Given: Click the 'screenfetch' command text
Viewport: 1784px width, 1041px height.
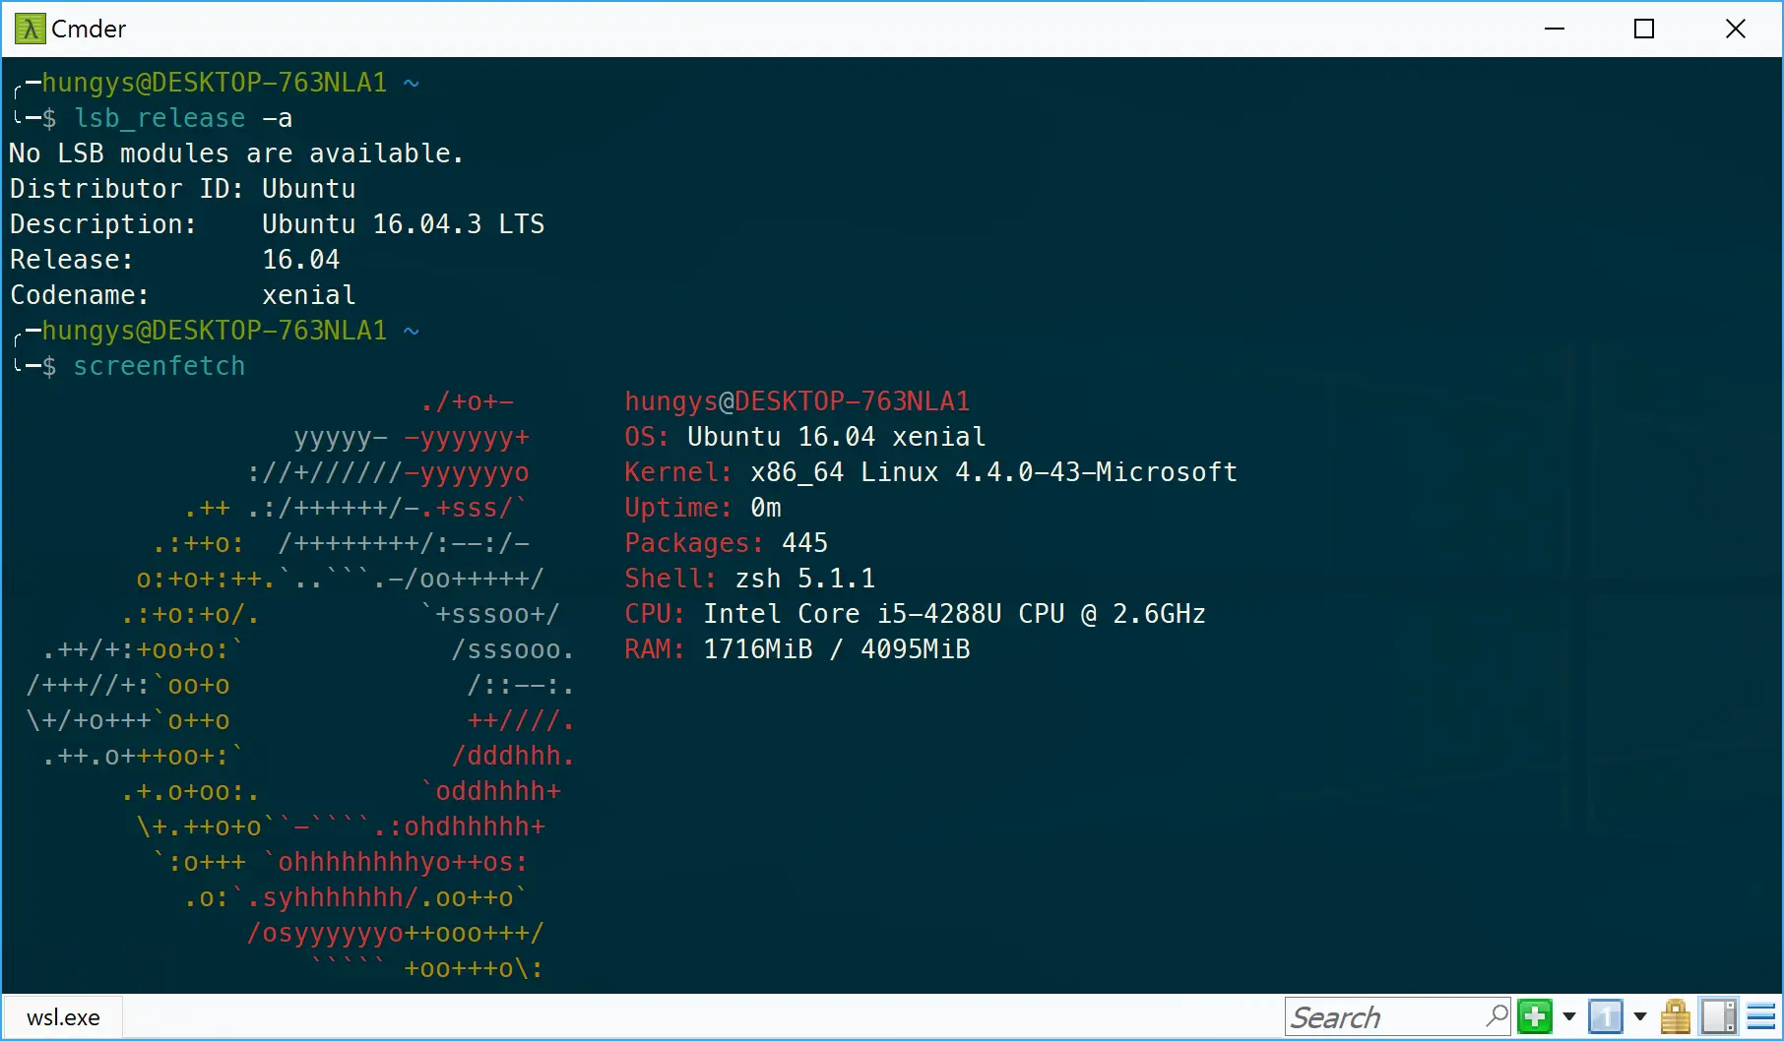Looking at the screenshot, I should pyautogui.click(x=159, y=366).
